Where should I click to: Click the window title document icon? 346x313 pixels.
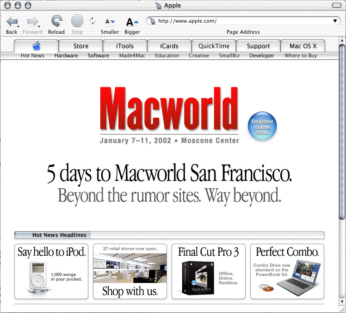tap(158, 5)
